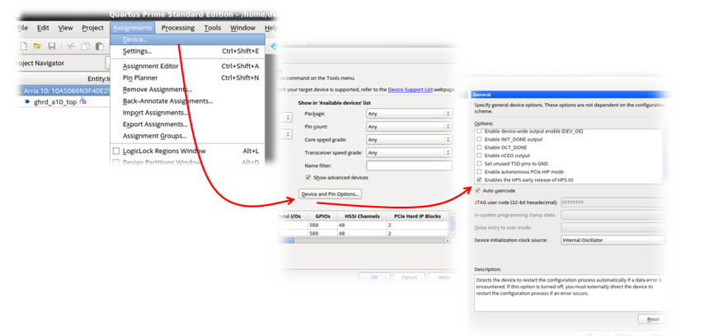
Task: Open the Processing menu
Action: tap(178, 28)
